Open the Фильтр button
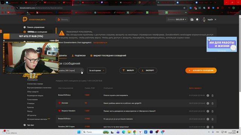The width and height of the screenshot is (241, 135). tap(128, 70)
